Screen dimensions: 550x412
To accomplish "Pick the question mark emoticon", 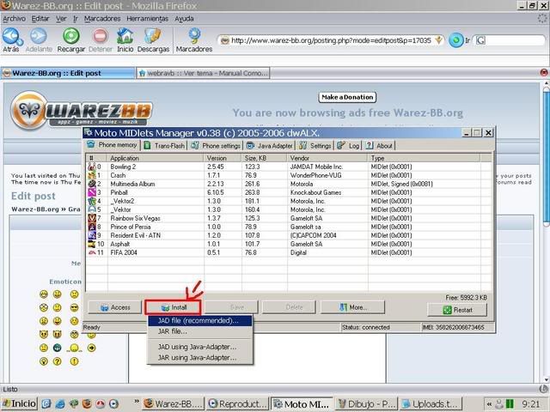I will [x=58, y=361].
